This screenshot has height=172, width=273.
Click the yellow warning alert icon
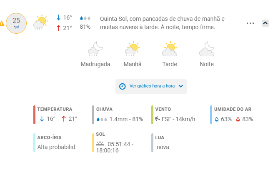(2, 23)
